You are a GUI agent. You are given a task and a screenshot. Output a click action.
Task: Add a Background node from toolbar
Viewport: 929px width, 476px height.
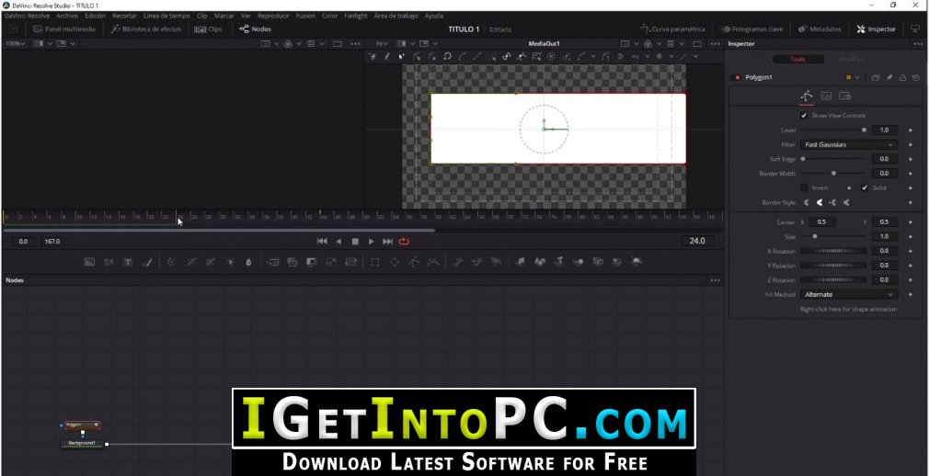coord(89,262)
